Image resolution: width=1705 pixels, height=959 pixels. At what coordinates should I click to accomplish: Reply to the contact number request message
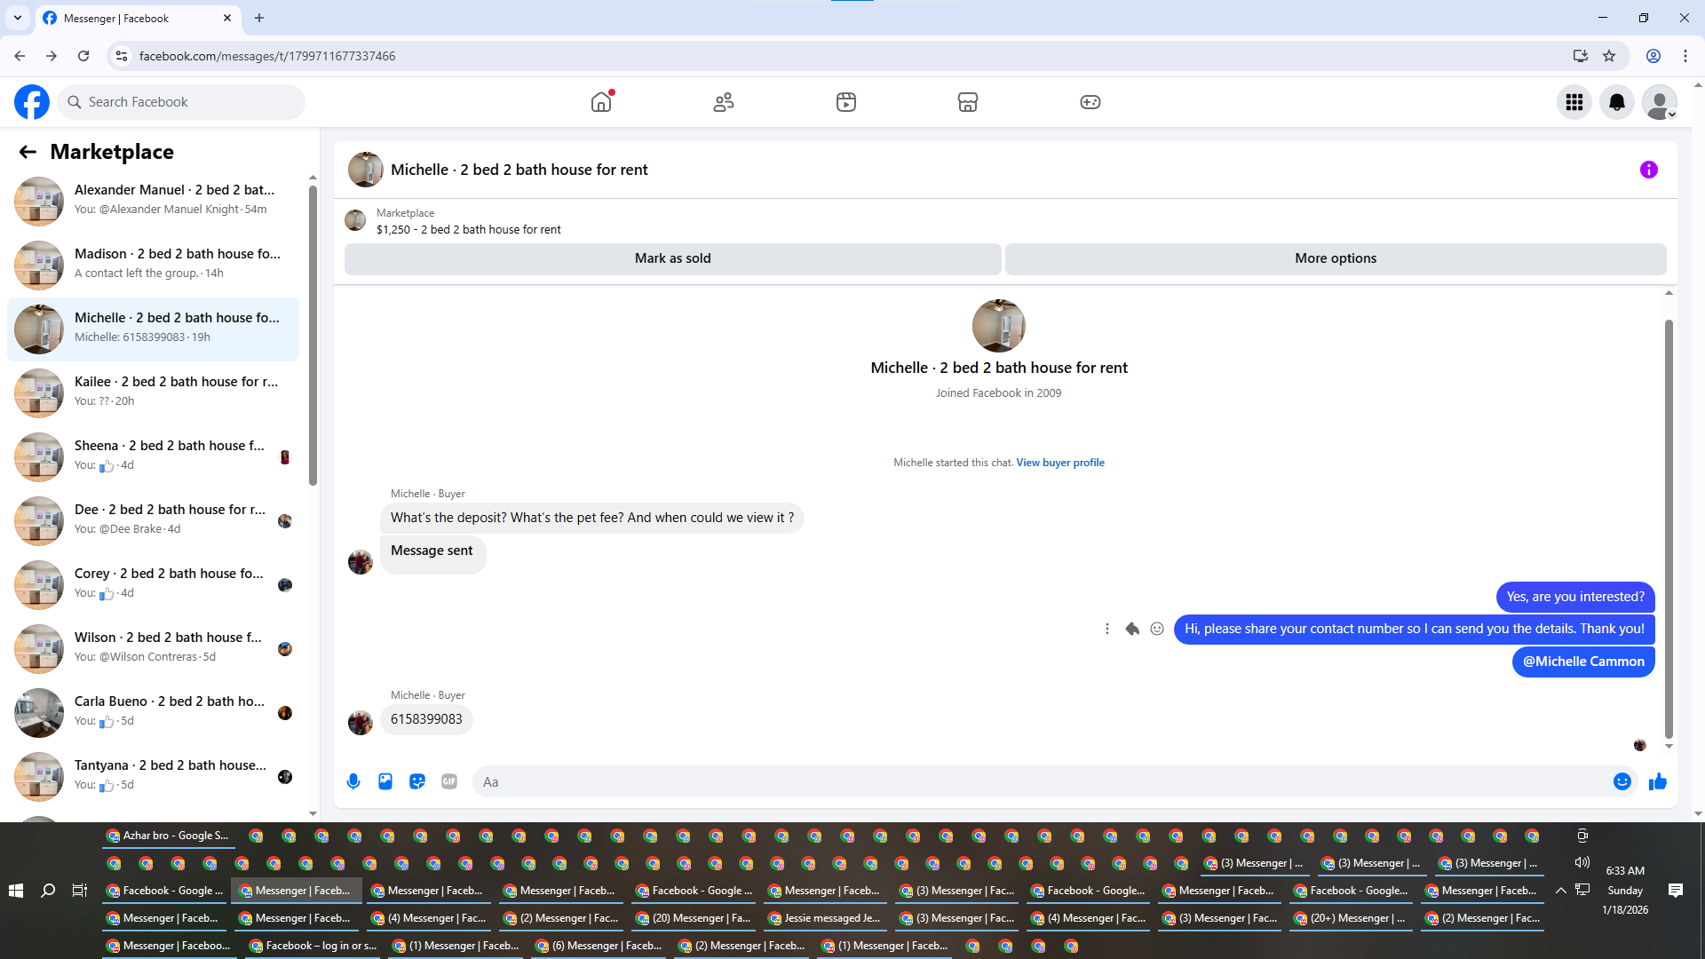(1131, 629)
